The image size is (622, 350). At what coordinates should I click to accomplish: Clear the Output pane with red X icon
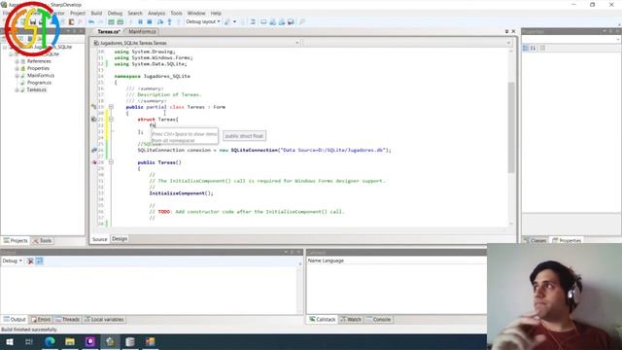pos(30,261)
